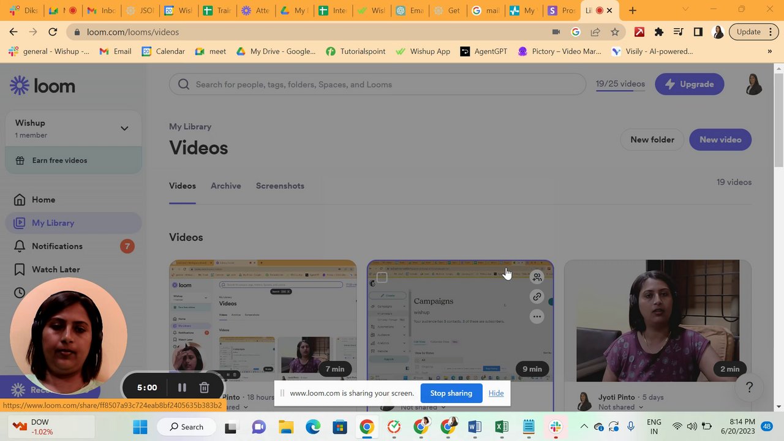The width and height of the screenshot is (784, 441).
Task: Click the share page icon in address bar
Action: click(x=595, y=32)
